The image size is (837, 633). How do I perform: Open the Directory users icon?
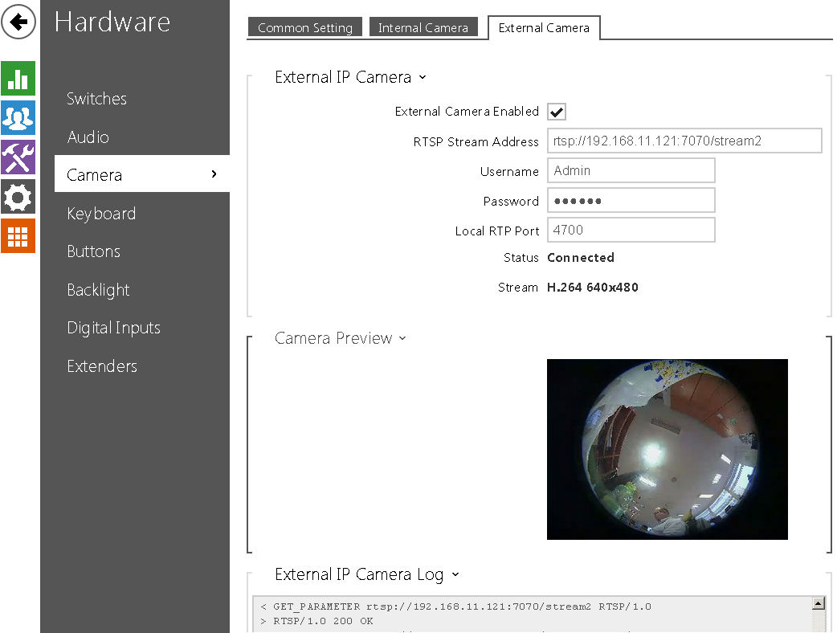coord(18,118)
